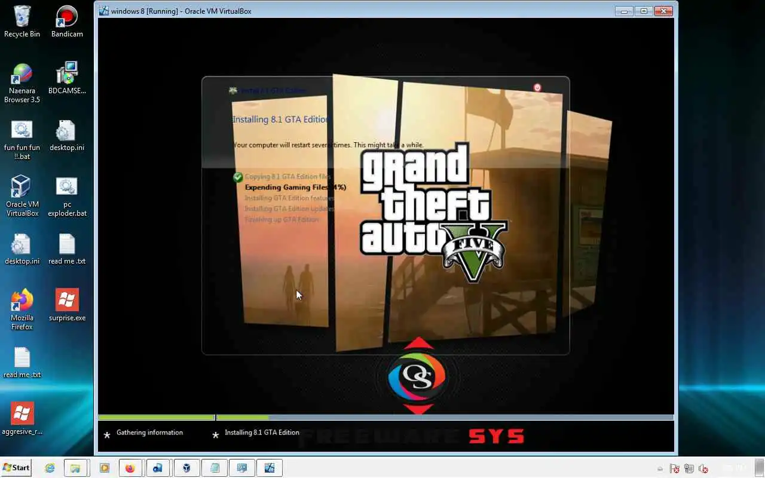Show hidden system tray icons
The width and height of the screenshot is (765, 478).
[x=660, y=469]
